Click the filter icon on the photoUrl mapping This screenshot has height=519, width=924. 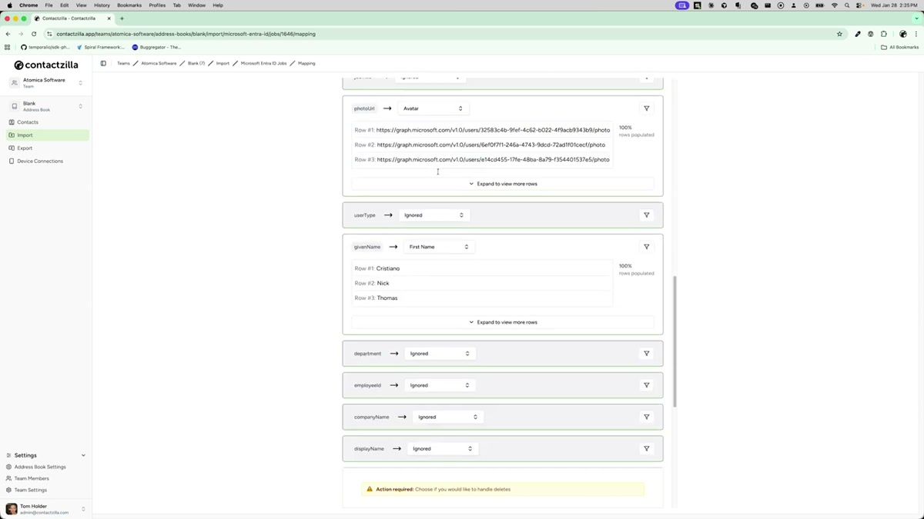tap(646, 108)
